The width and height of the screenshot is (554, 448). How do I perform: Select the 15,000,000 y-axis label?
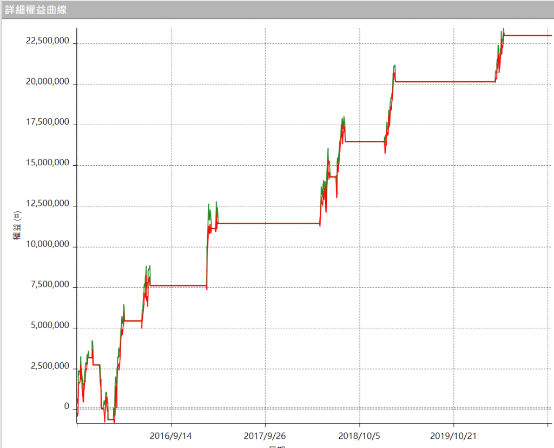click(x=47, y=163)
